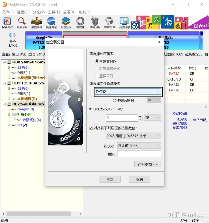209x223 pixels.
Task: Click the scroll-right arrow in tree pane
Action: coord(80,214)
